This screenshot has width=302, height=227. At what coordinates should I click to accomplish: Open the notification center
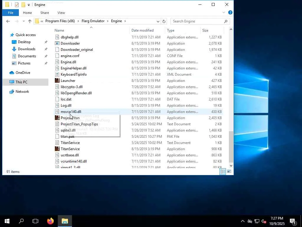tap(293, 221)
